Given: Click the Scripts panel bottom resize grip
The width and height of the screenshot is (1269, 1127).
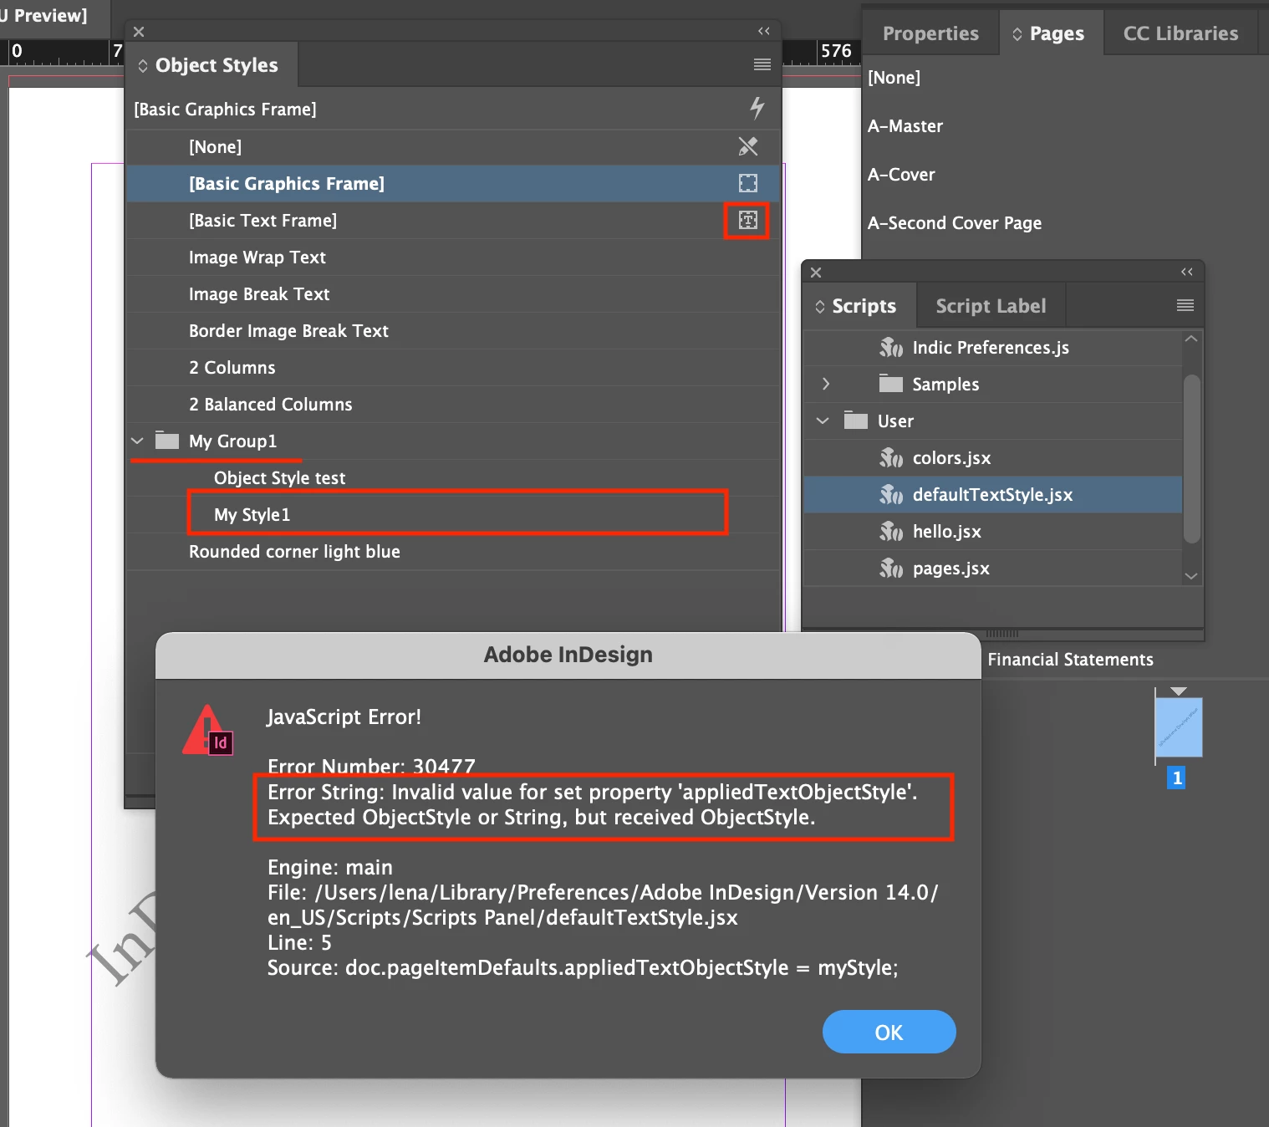Looking at the screenshot, I should pos(1002,634).
